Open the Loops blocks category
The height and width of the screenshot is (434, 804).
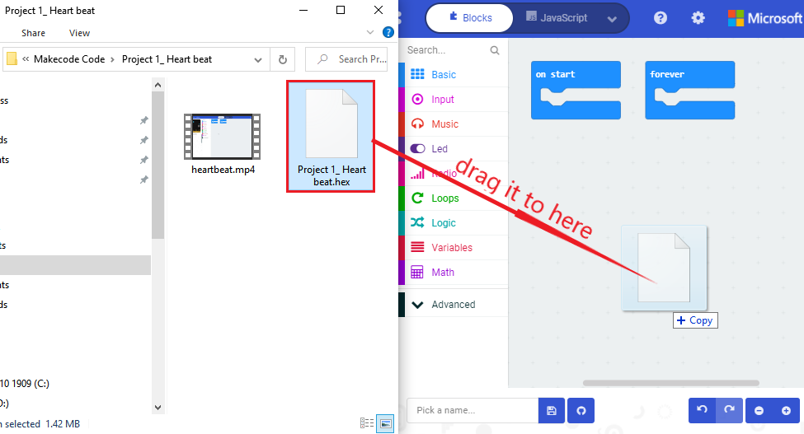(454, 198)
